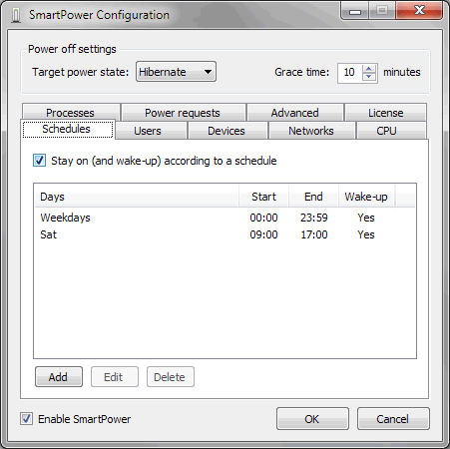
Task: Click the SmartPower app icon in title bar
Action: (16, 15)
